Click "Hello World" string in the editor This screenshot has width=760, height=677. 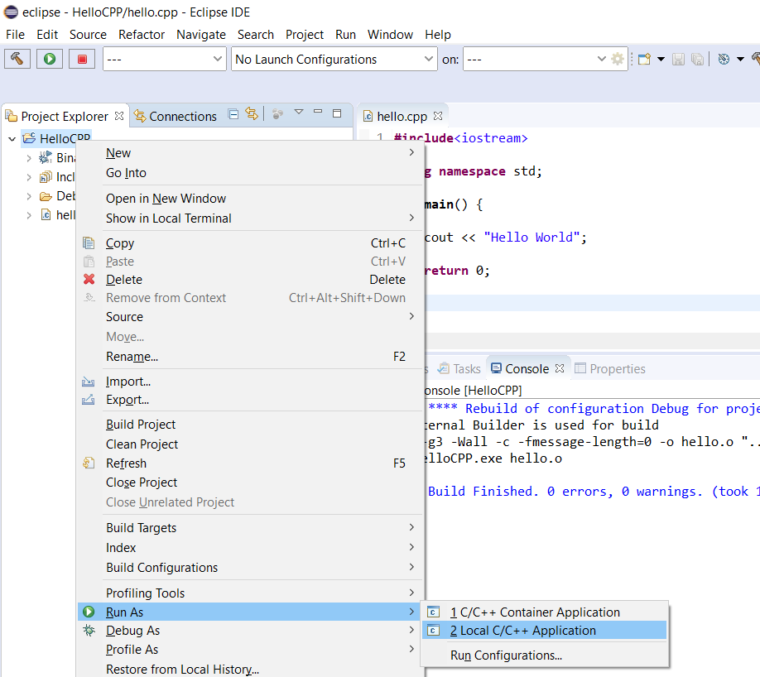[532, 237]
